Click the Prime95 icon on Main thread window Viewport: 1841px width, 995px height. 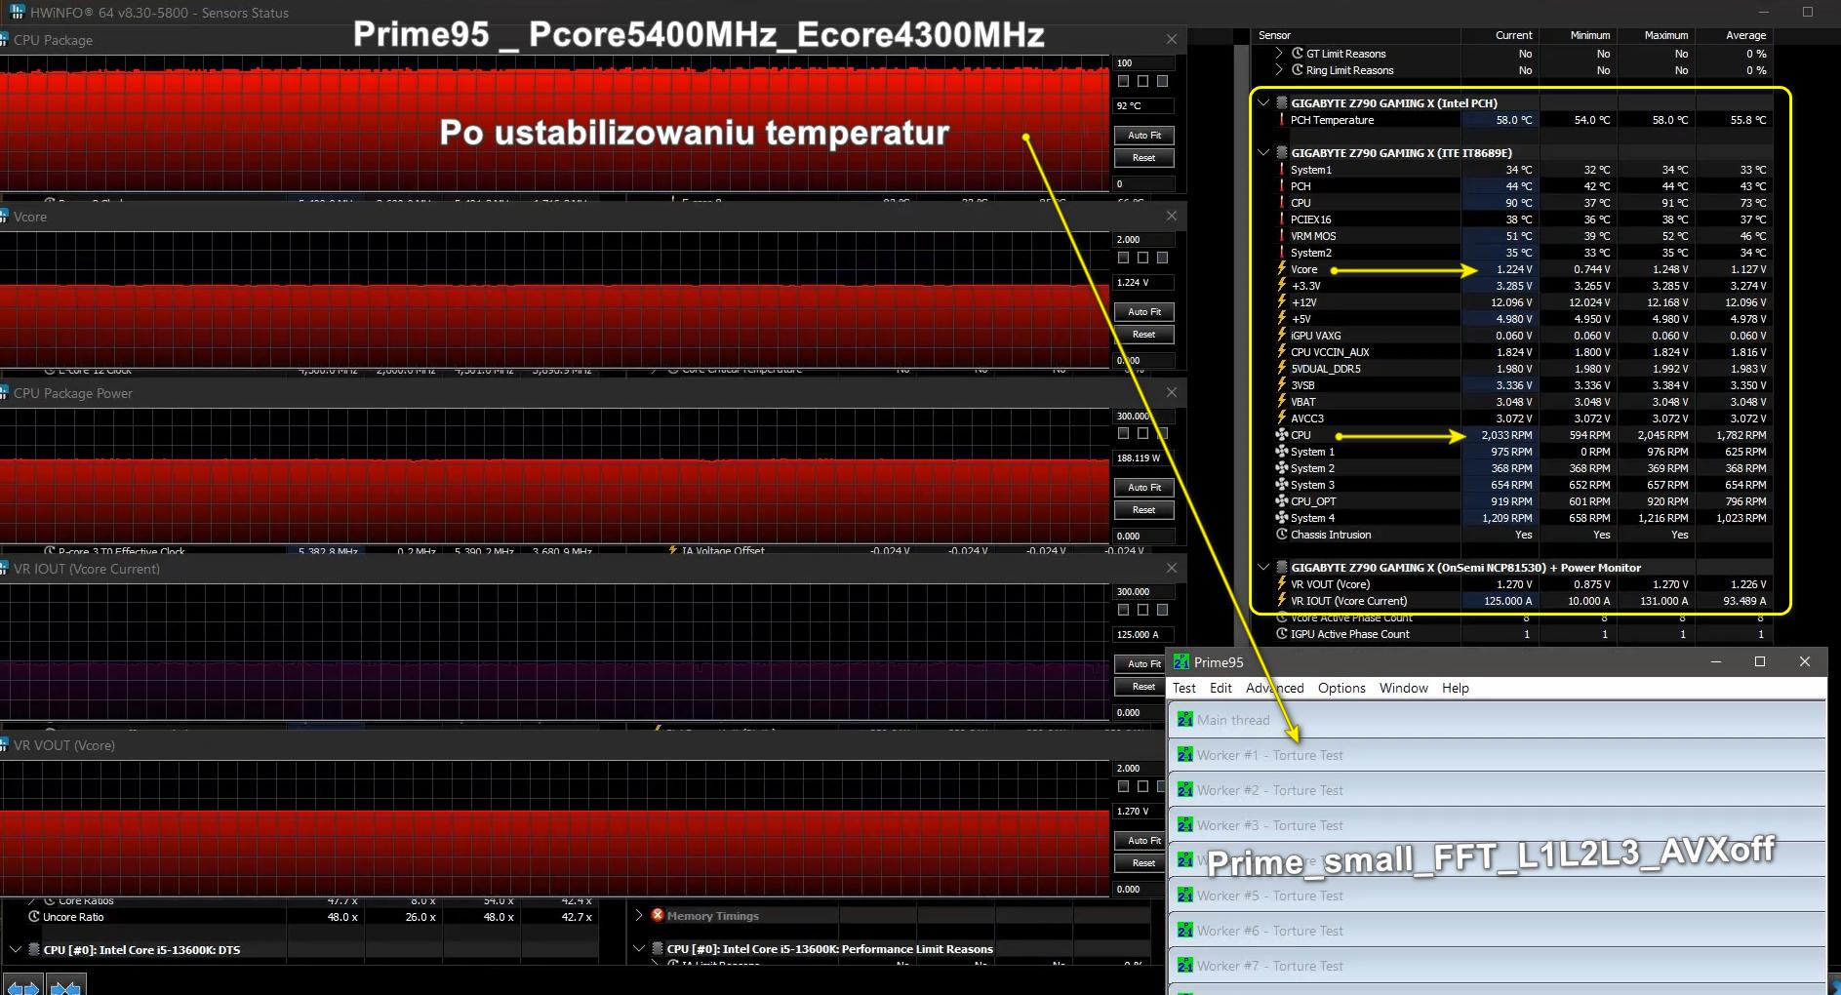(x=1184, y=720)
